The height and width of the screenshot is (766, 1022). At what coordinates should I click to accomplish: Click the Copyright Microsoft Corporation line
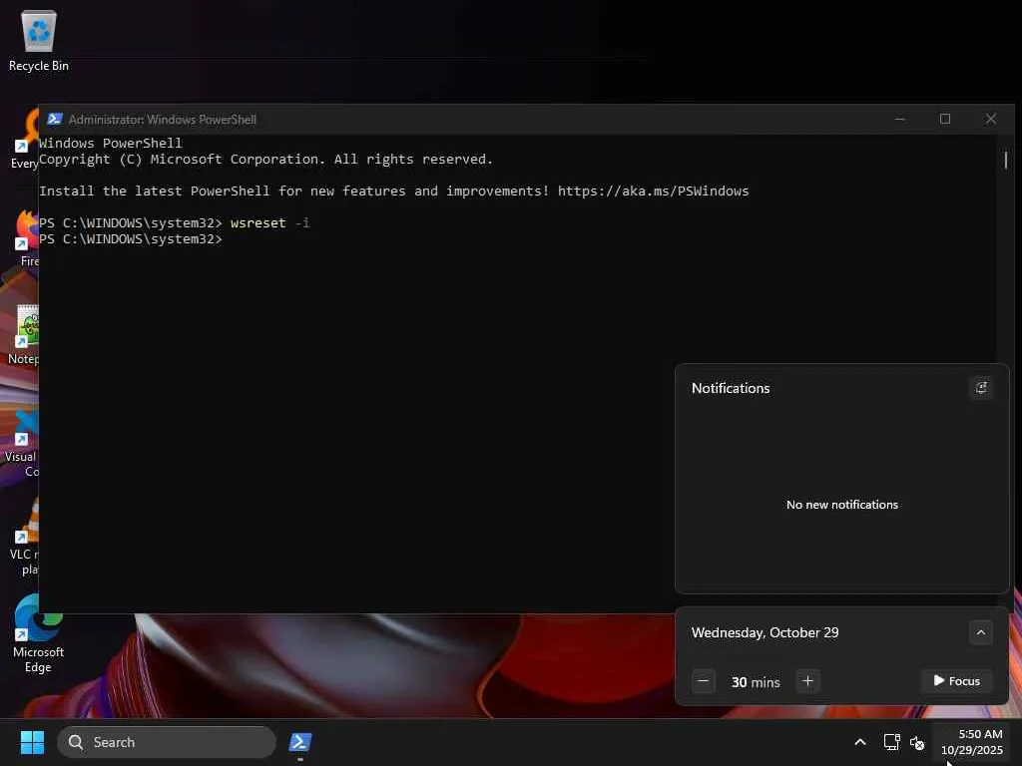(x=265, y=160)
